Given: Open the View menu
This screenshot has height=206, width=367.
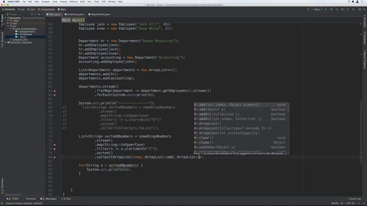Looking at the screenshot, I should pyautogui.click(x=37, y=1).
